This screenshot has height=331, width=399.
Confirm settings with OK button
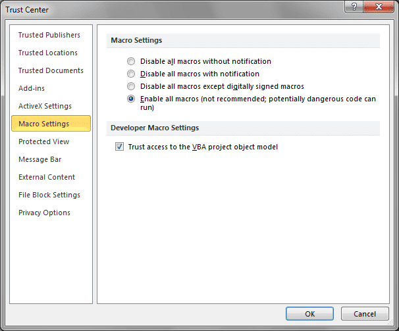click(309, 313)
